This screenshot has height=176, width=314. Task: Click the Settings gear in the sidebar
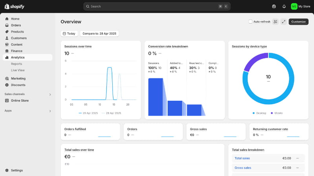[x=7, y=171]
